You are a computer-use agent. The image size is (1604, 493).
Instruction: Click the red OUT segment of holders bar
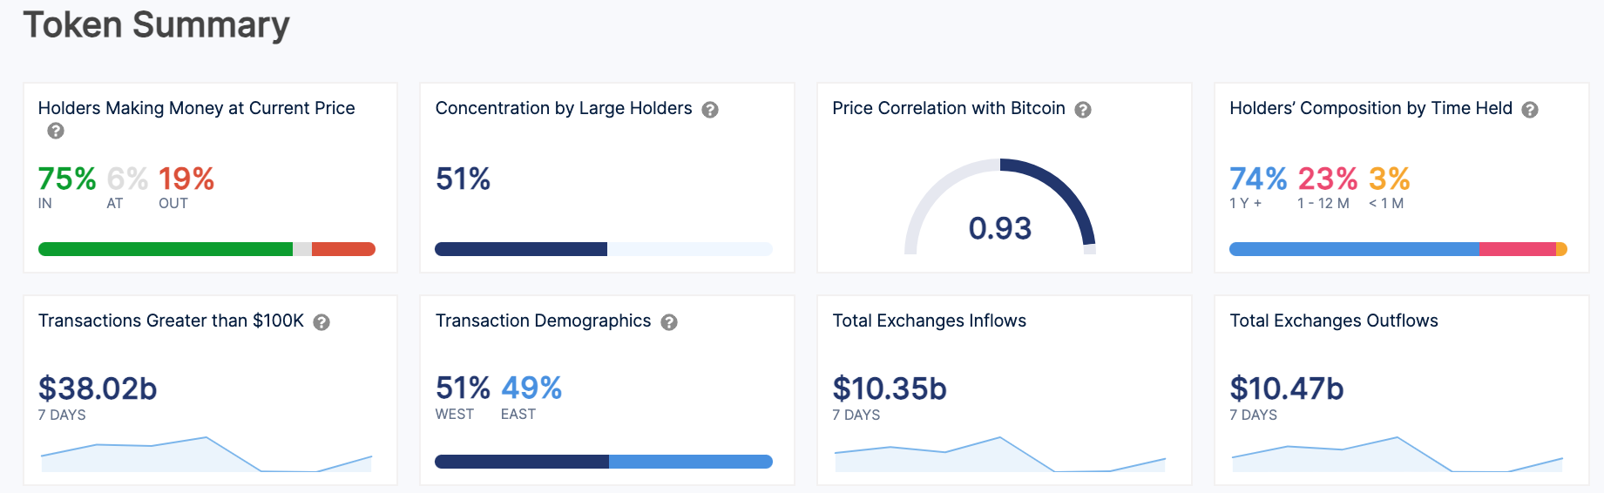pyautogui.click(x=342, y=249)
